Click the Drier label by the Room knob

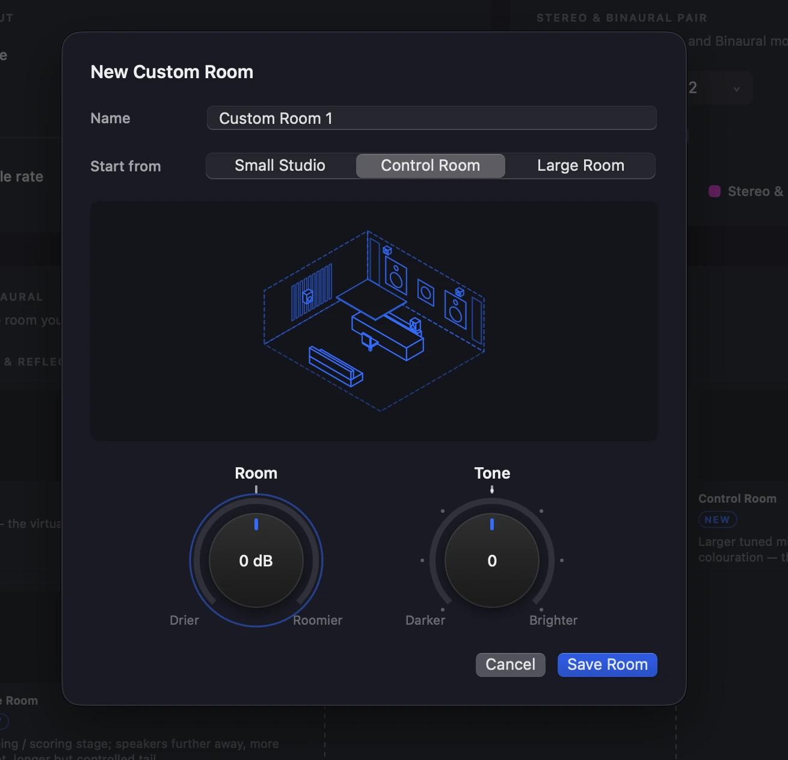(184, 620)
